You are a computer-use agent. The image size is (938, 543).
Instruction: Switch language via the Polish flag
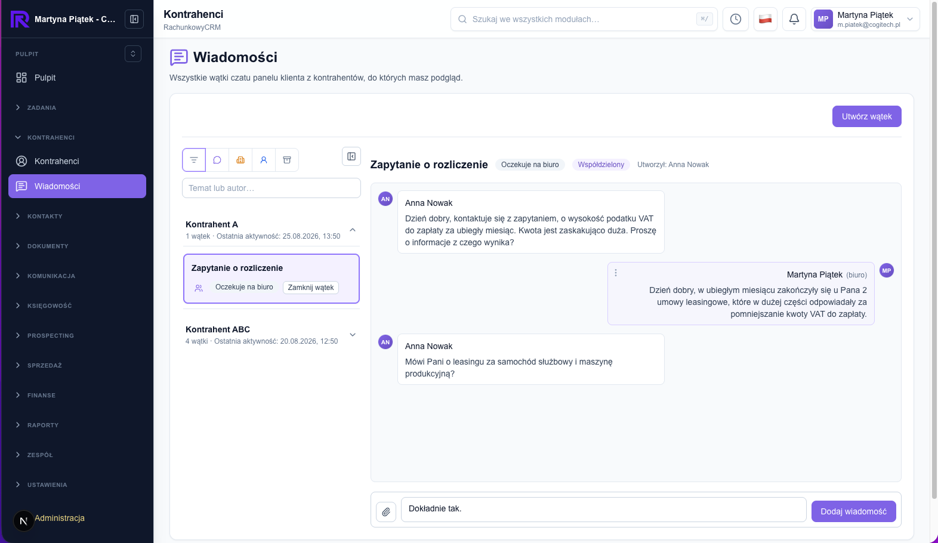pos(765,19)
